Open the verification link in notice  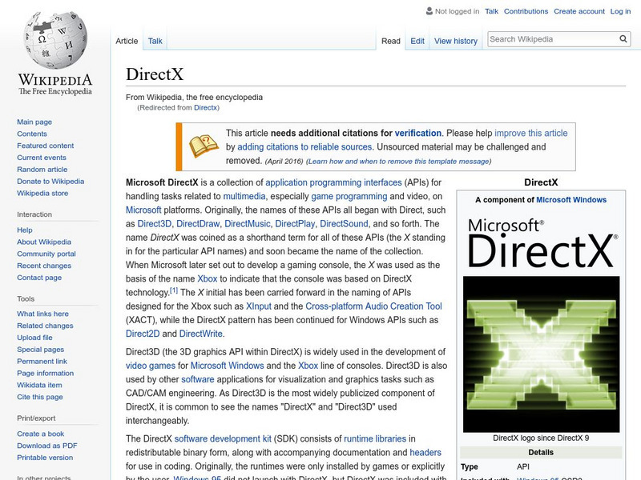[417, 133]
